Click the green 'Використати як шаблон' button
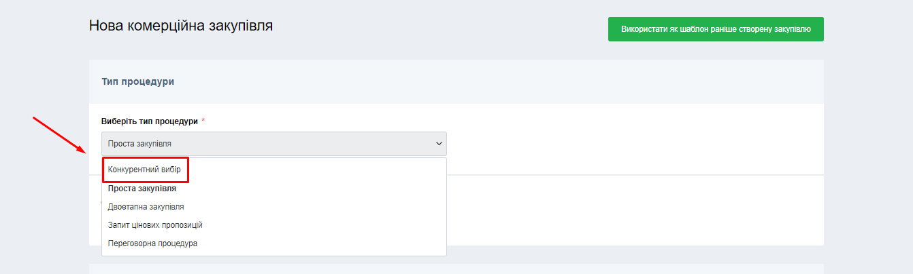Image resolution: width=913 pixels, height=274 pixels. tap(716, 29)
